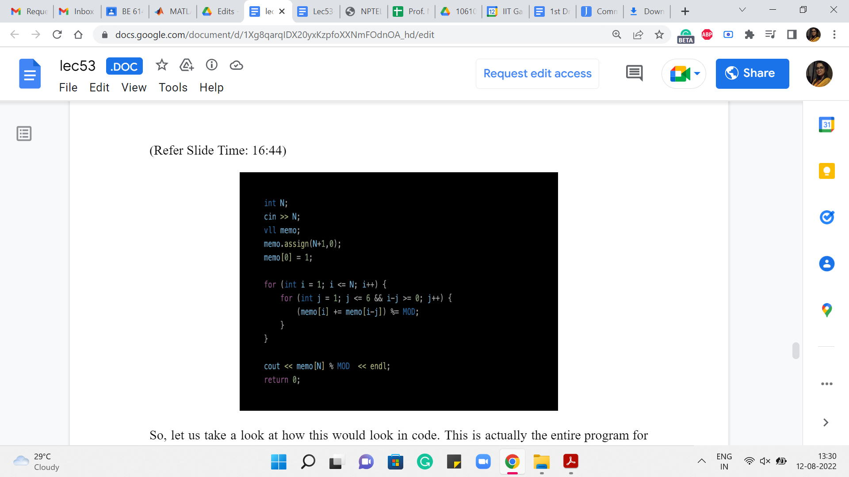Show hidden system tray icons
This screenshot has width=849, height=477.
coord(701,461)
